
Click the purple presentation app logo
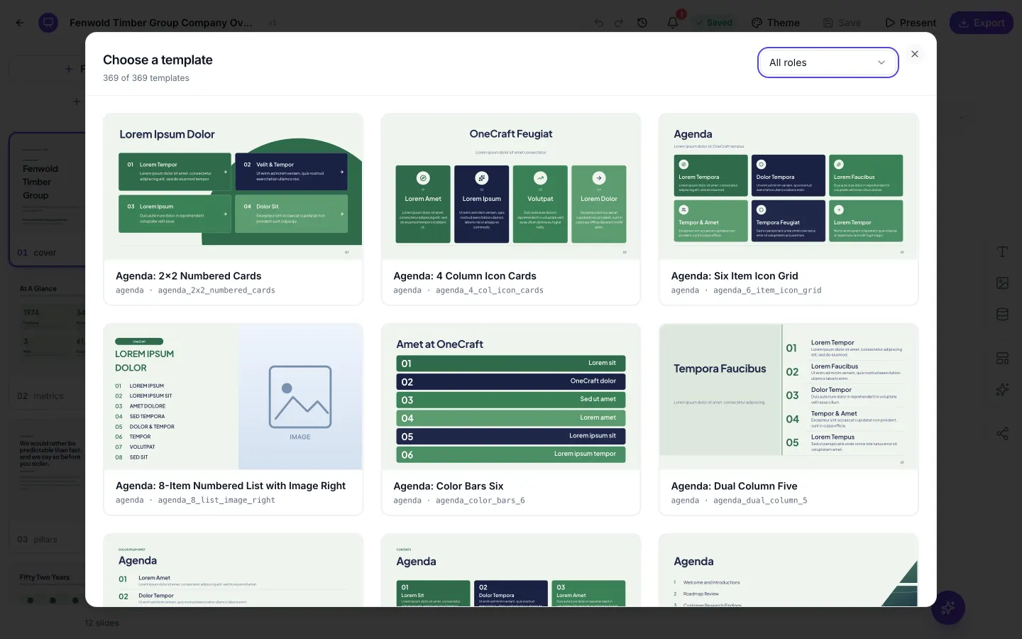tap(48, 23)
